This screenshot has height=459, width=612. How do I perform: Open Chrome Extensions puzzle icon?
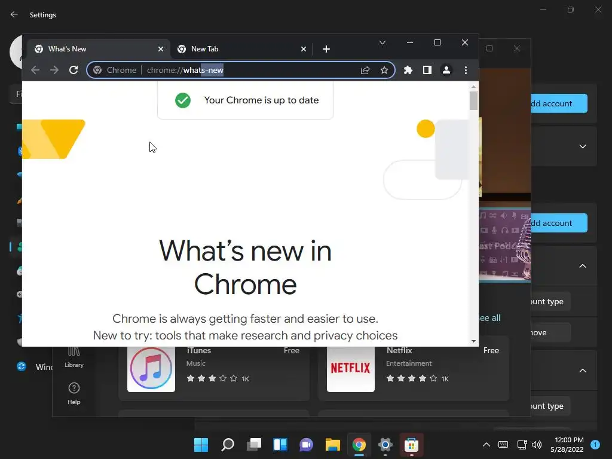(x=408, y=71)
